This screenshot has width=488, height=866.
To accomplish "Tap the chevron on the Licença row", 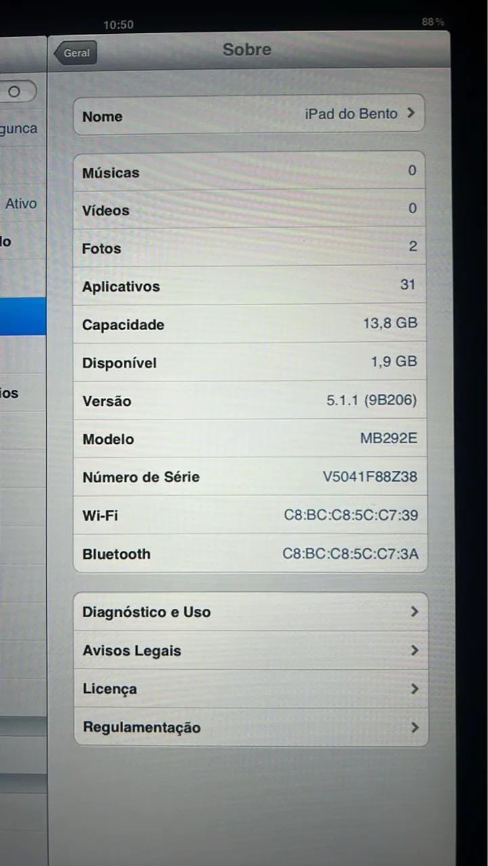I will click(414, 689).
